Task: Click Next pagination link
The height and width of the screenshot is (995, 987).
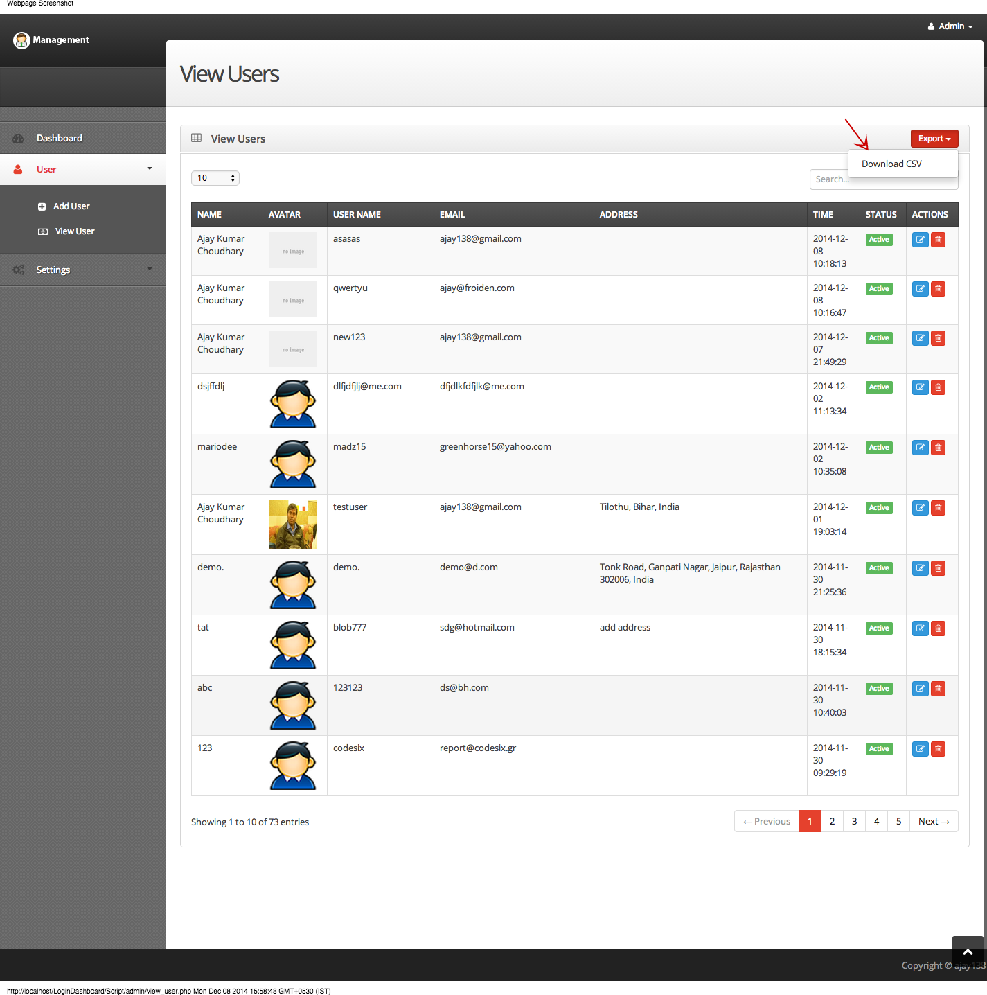Action: [934, 821]
